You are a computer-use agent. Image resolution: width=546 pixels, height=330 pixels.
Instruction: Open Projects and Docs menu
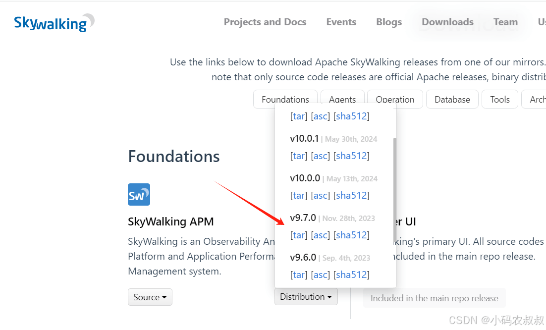[265, 22]
